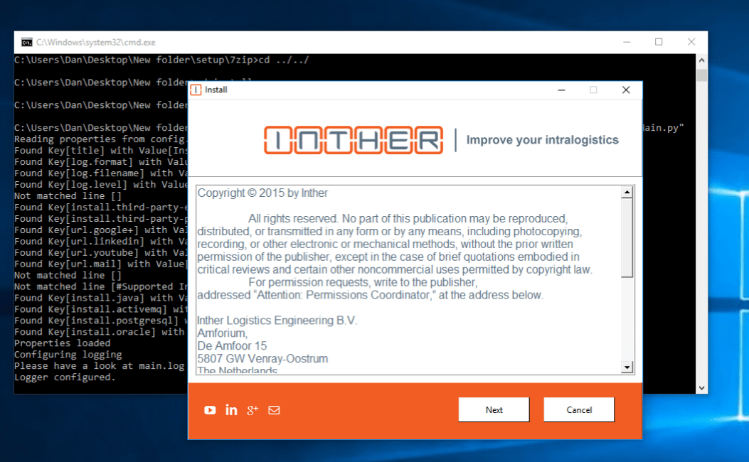Viewport: 749px width, 462px height.
Task: Click cmd.exe window title text
Action: pos(96,43)
